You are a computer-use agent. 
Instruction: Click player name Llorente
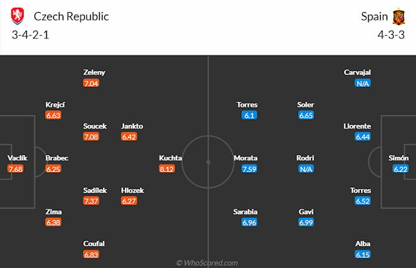point(358,126)
